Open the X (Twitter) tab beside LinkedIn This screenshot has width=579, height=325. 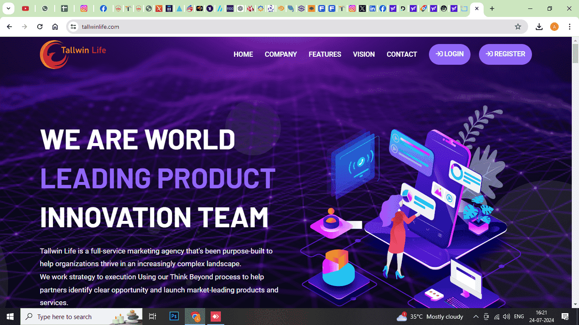pyautogui.click(x=362, y=8)
